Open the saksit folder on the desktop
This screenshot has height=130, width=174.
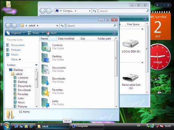tap(9, 6)
